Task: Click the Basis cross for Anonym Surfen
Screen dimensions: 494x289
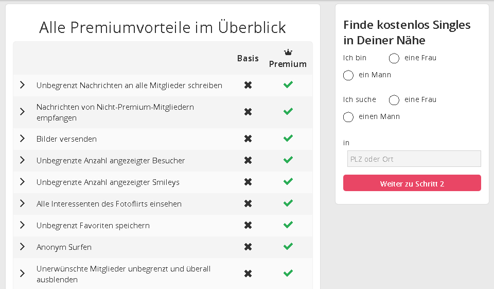Action: coord(248,247)
